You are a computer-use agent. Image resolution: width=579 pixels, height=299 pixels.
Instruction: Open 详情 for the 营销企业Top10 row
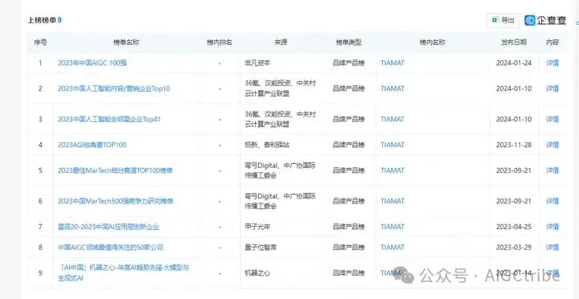(552, 88)
